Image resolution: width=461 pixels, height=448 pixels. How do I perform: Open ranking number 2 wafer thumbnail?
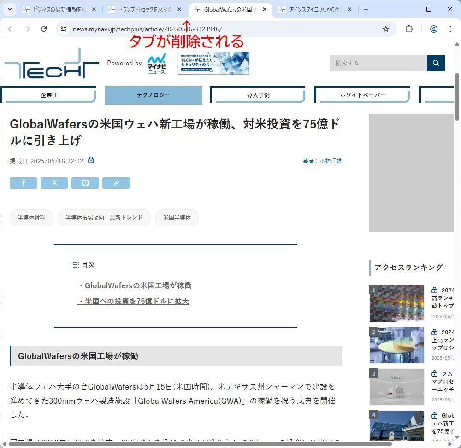click(397, 345)
